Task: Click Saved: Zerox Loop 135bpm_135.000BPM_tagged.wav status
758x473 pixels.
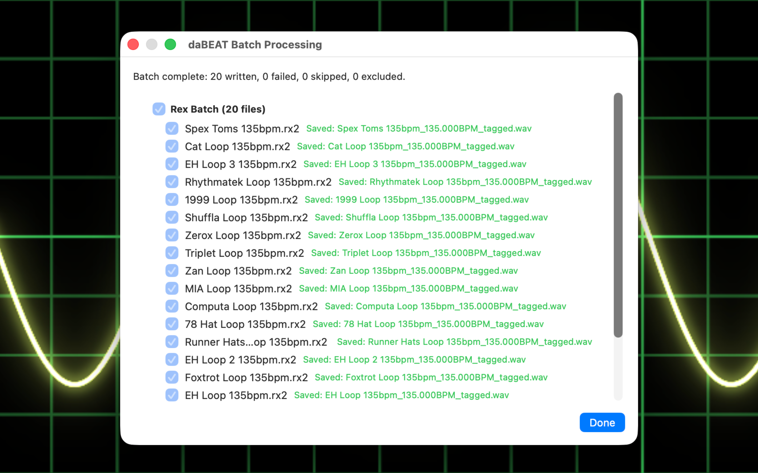Action: (421, 235)
